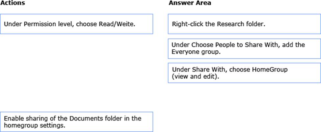Click the Answer Area heading
This screenshot has width=321, height=132.
pos(190,3)
